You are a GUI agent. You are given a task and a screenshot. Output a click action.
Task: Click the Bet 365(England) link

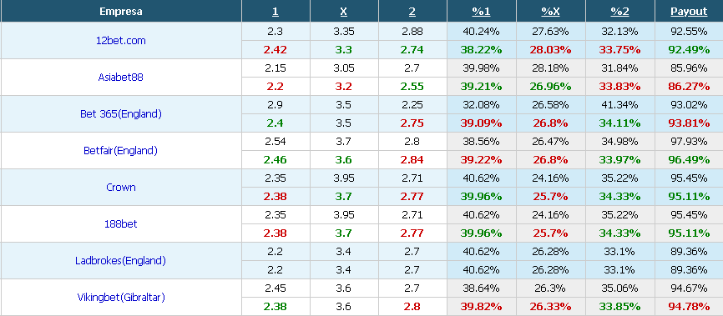pyautogui.click(x=121, y=113)
